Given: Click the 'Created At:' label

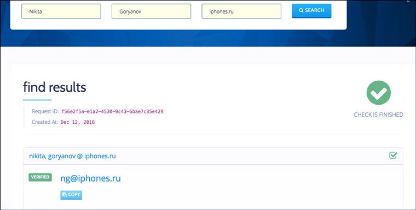Looking at the screenshot, I should [45, 122].
